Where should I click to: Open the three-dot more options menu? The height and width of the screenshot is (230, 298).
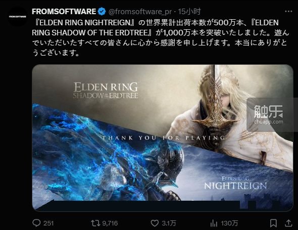[288, 12]
